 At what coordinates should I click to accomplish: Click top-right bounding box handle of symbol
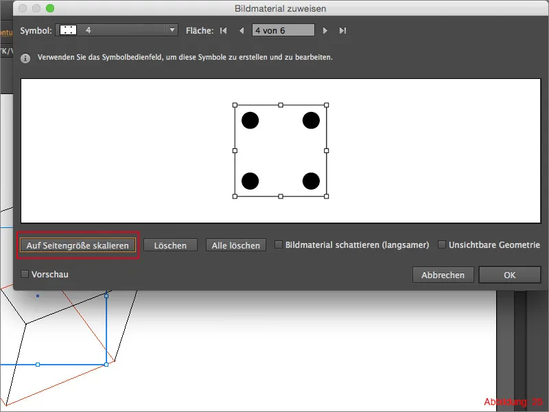click(x=327, y=105)
